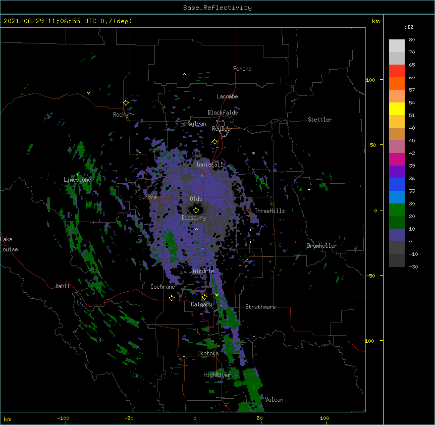Click the HighRiver label
This screenshot has height=425, width=435.
click(217, 375)
